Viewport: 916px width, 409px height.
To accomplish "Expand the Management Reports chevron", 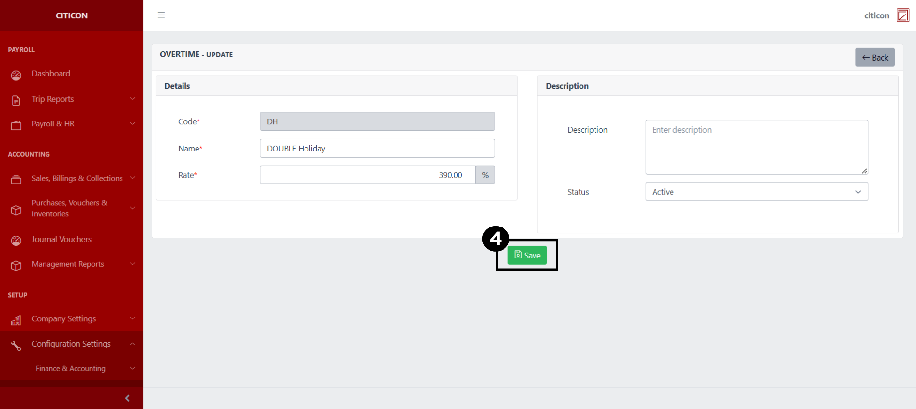I will point(132,264).
